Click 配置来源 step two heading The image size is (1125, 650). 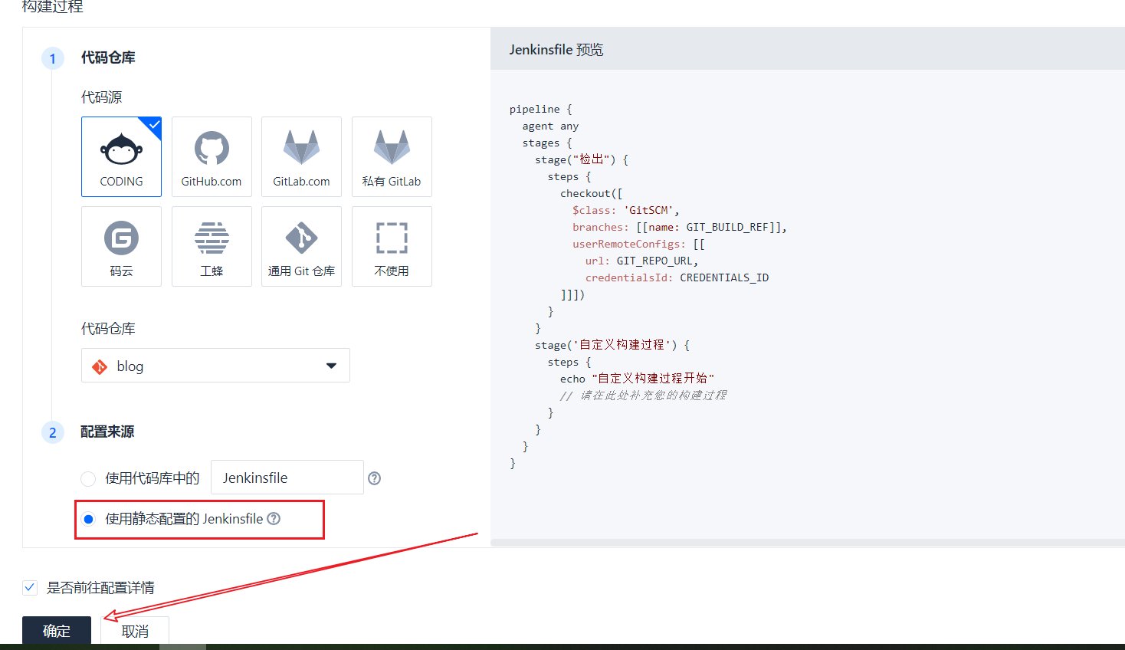coord(107,432)
